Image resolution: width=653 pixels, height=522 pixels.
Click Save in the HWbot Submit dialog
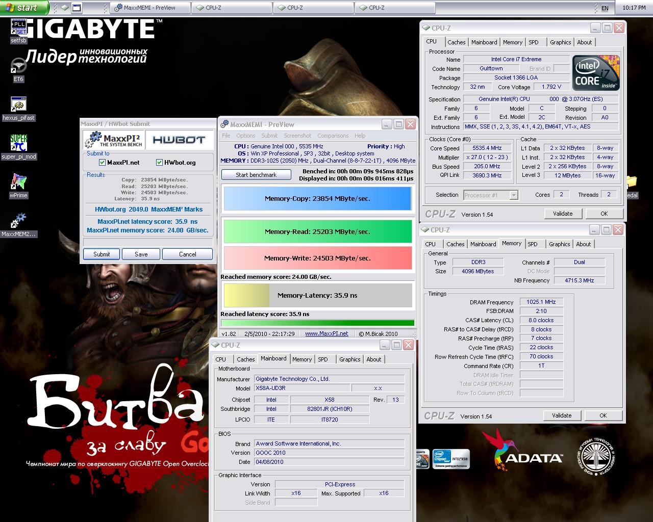(x=141, y=254)
